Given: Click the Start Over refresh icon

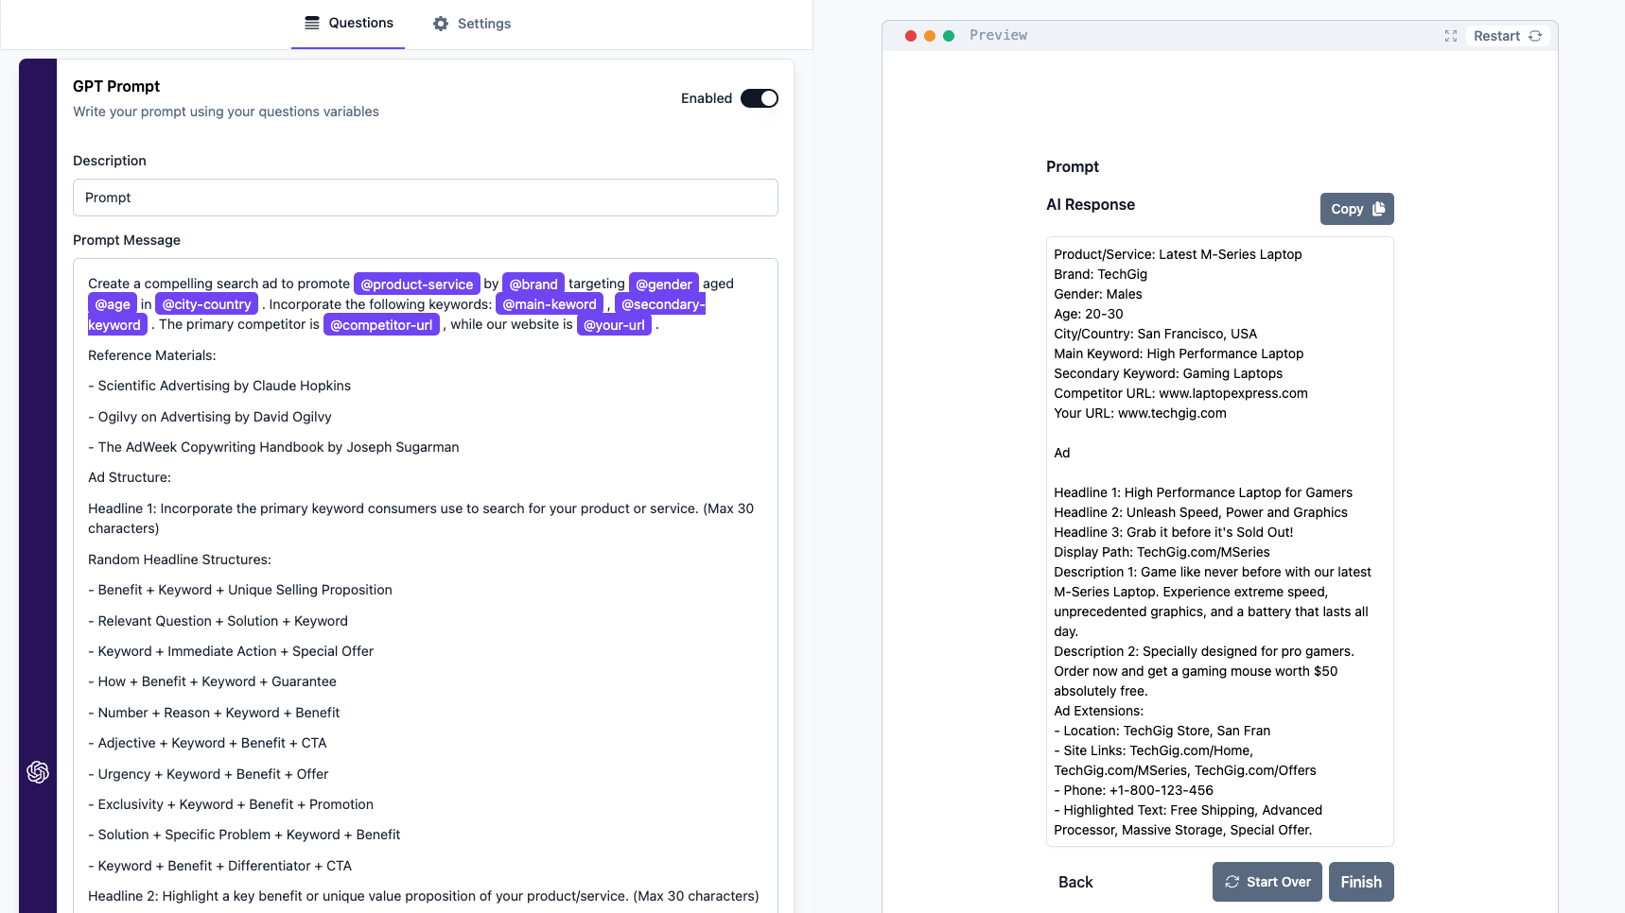Looking at the screenshot, I should 1232,882.
